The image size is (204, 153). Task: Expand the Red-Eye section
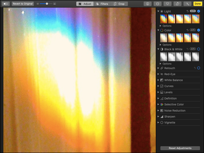(158, 74)
